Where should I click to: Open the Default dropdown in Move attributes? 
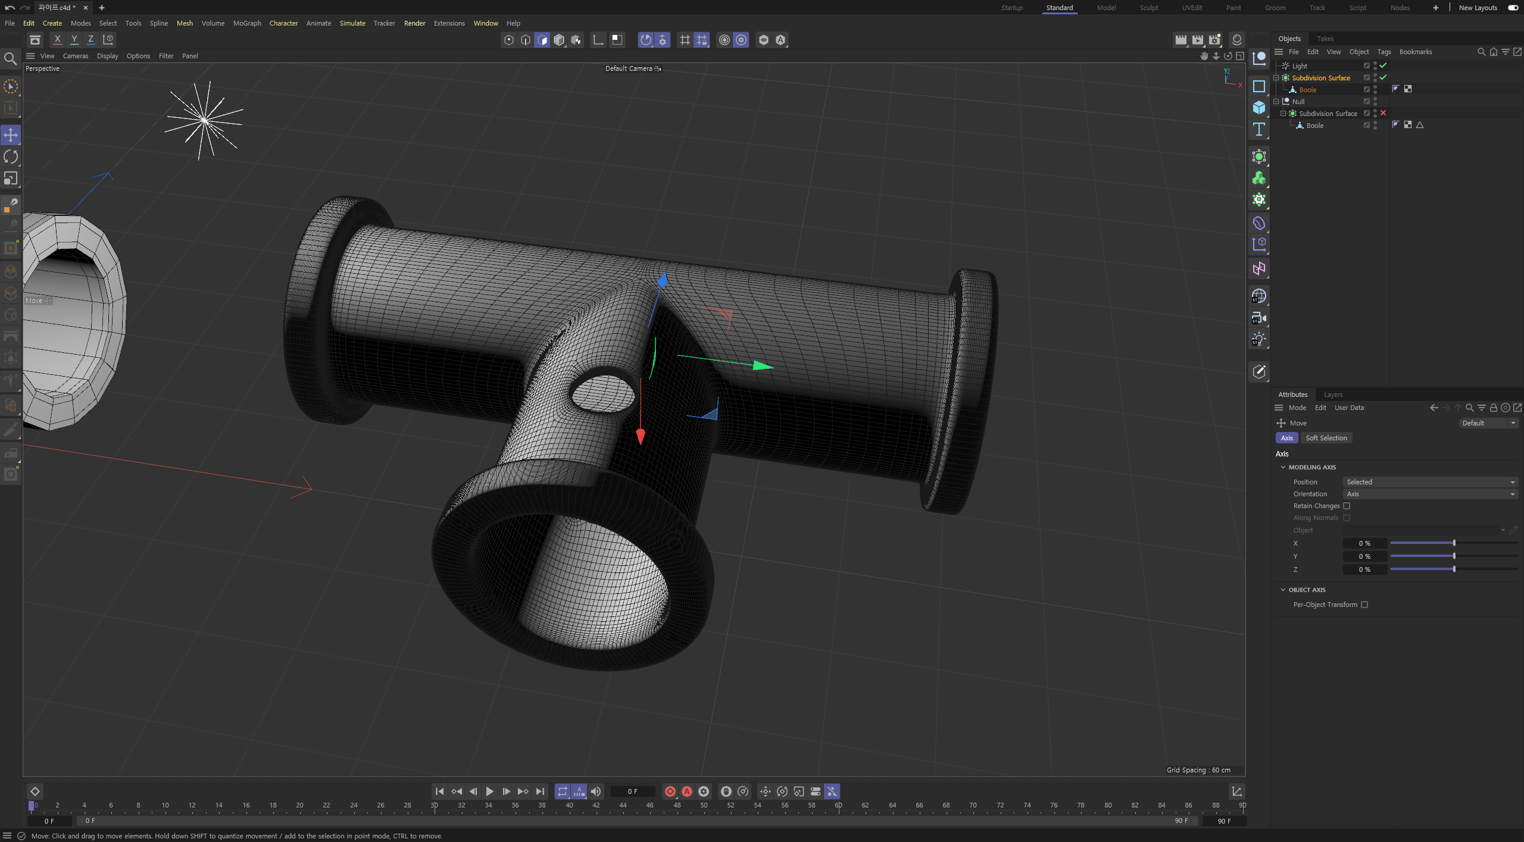[1488, 423]
